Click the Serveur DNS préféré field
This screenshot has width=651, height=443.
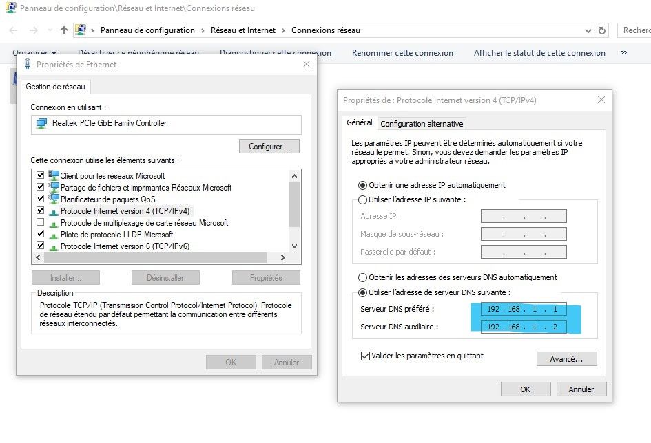[524, 310]
